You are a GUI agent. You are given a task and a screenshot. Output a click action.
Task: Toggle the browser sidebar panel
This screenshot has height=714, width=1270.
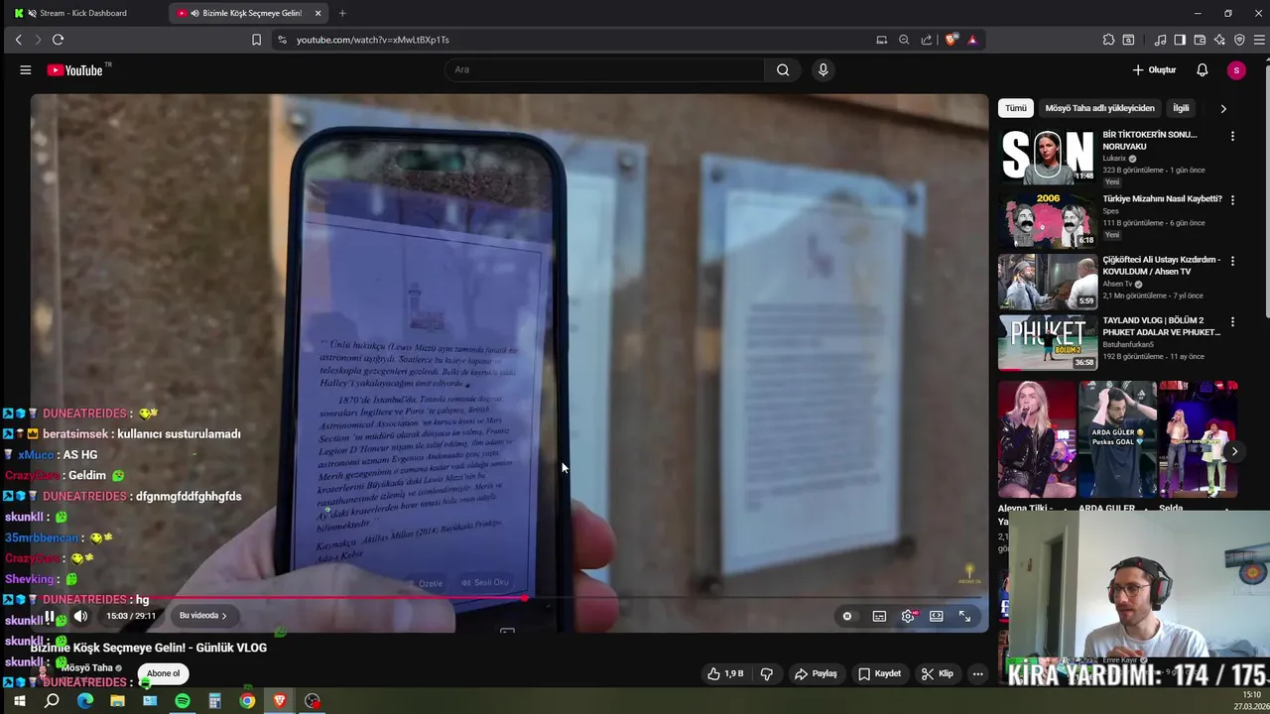coord(1180,40)
